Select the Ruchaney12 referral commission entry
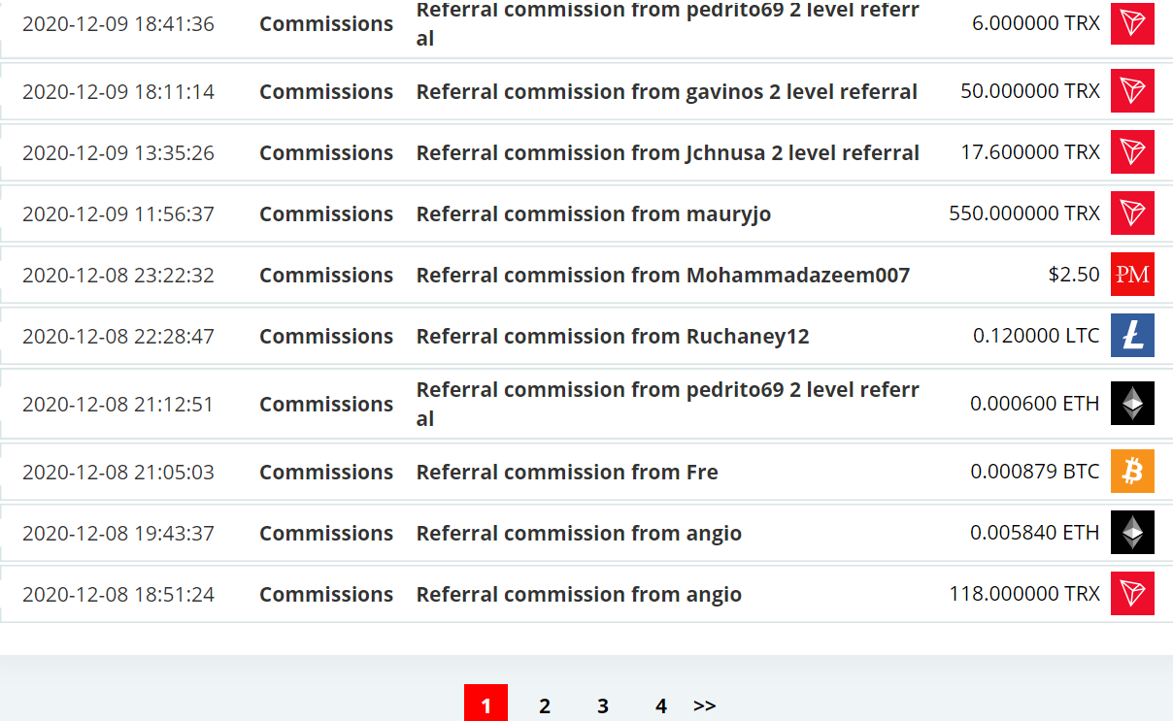The height and width of the screenshot is (721, 1173). tap(586, 337)
